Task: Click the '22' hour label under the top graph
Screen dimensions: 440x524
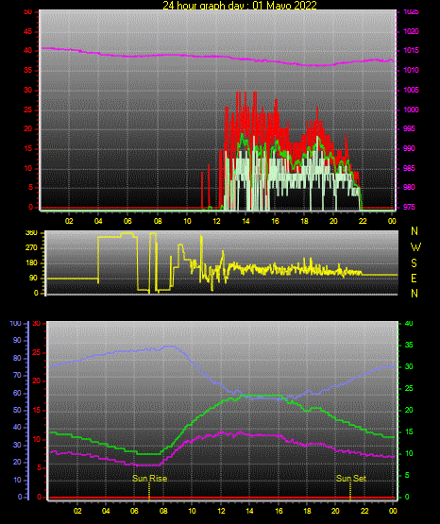Action: coord(363,221)
